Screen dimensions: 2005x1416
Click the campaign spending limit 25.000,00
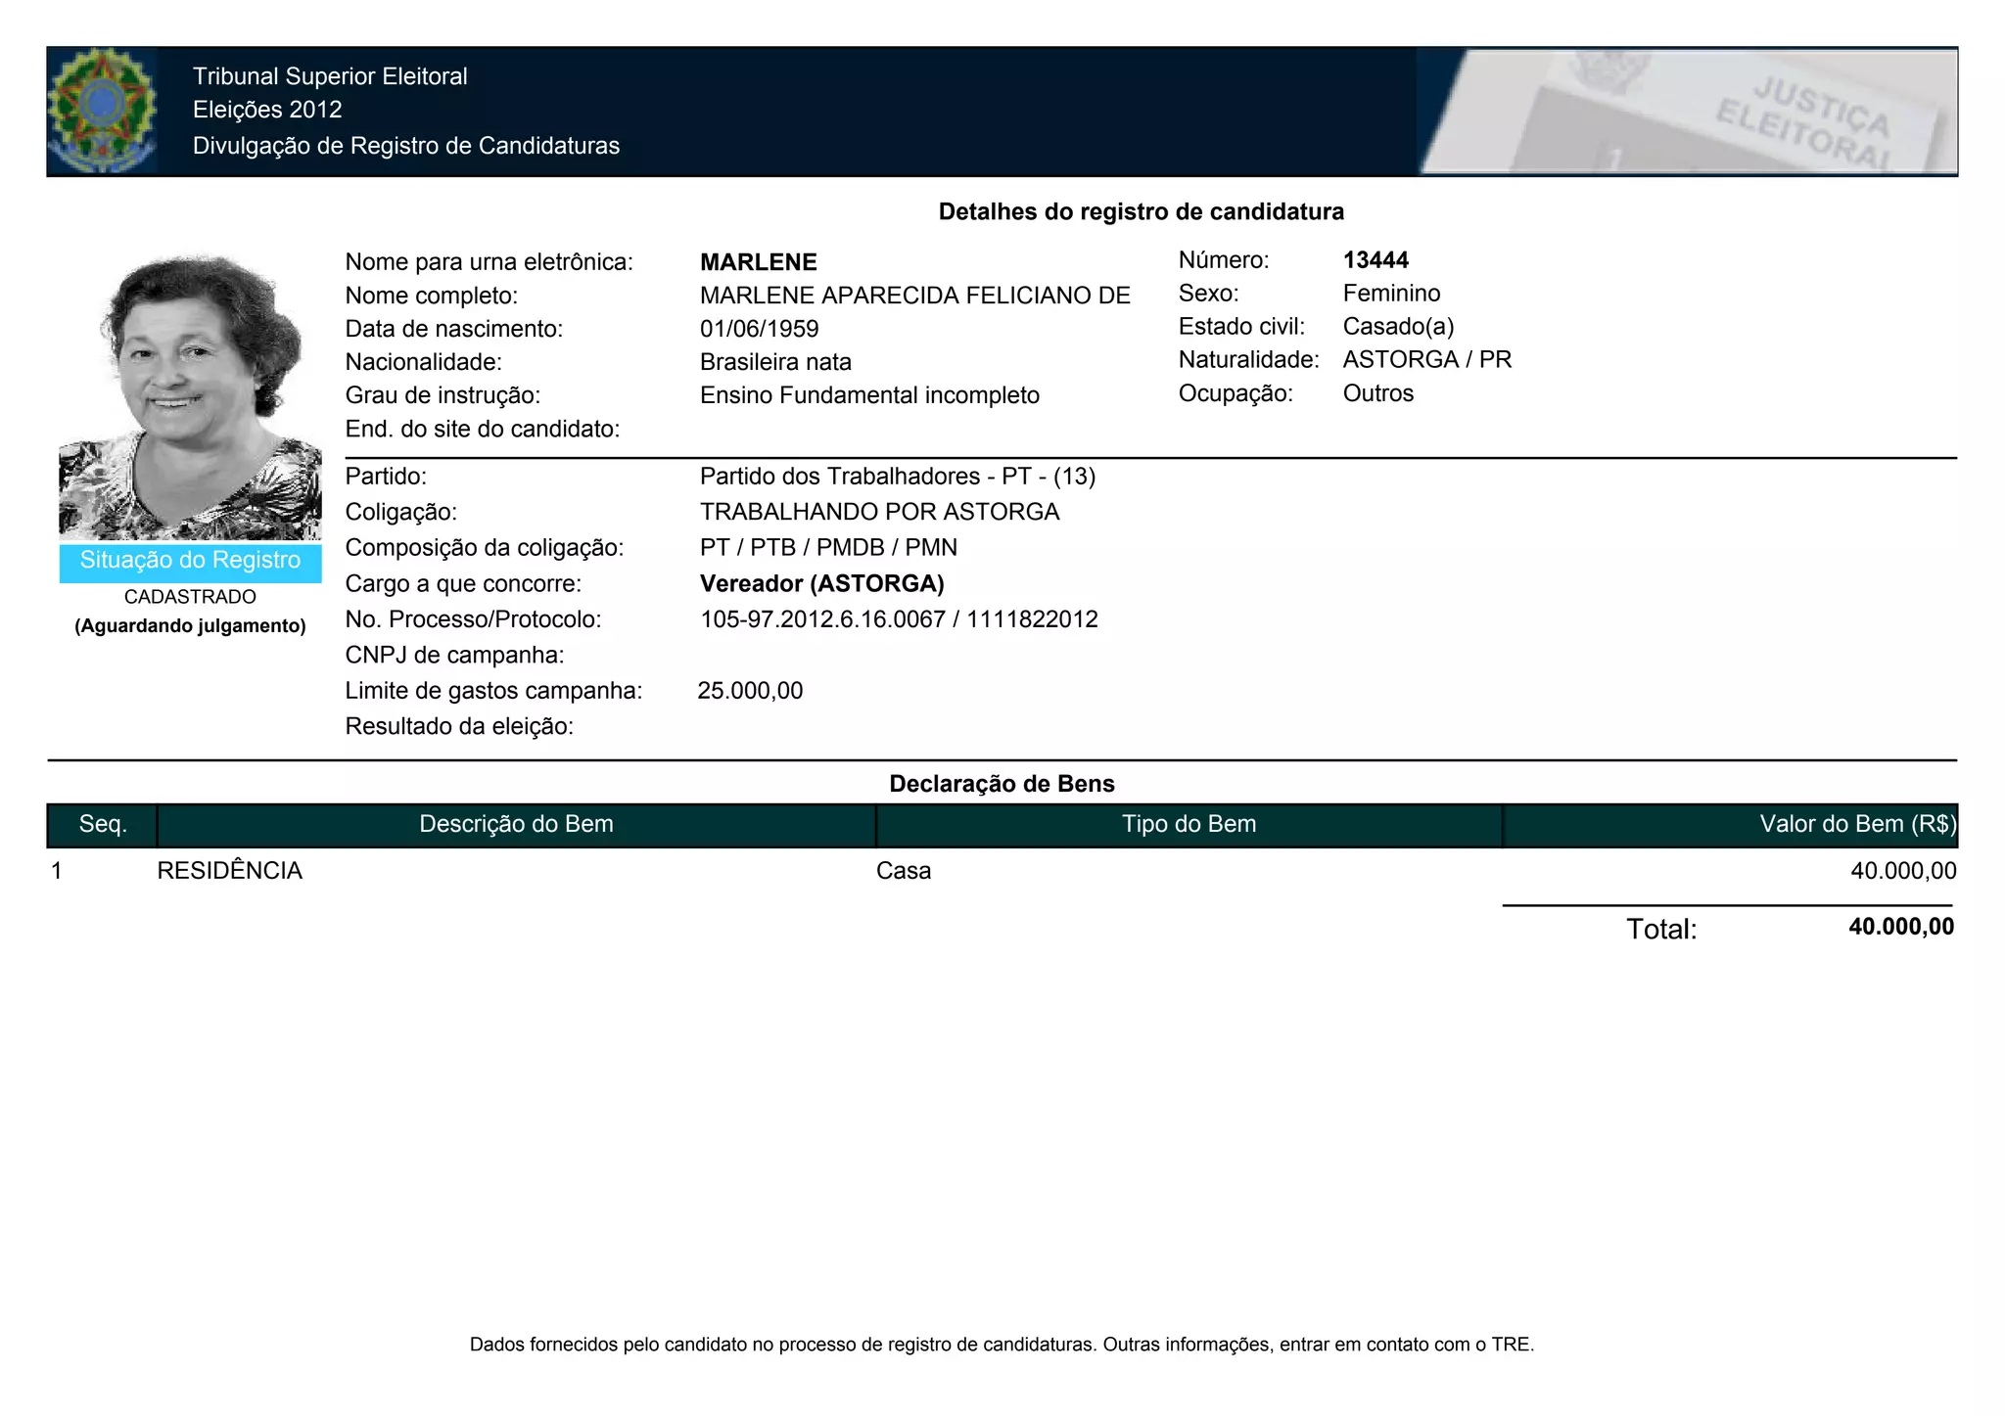(750, 691)
